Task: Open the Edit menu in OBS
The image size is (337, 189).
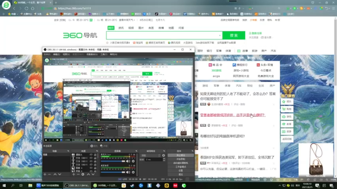Action: point(56,55)
